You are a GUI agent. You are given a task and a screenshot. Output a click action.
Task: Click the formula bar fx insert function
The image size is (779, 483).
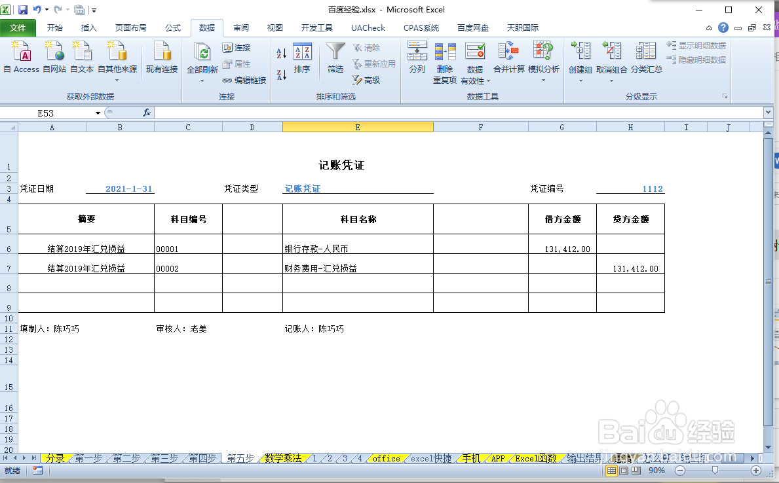(146, 112)
